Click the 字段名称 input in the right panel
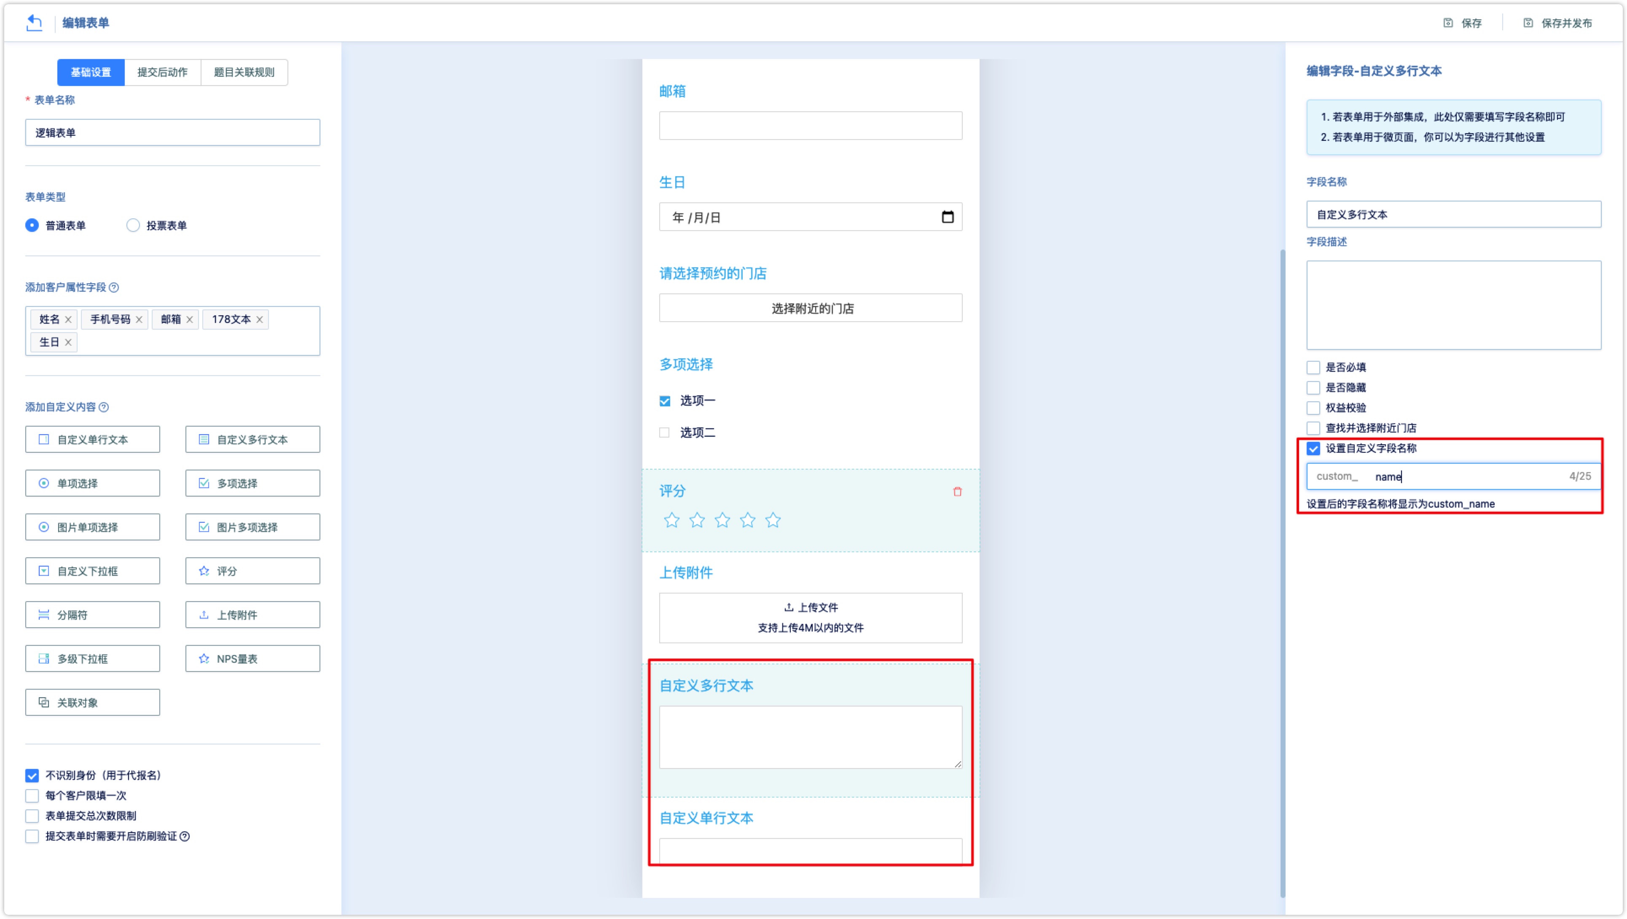Viewport: 1627px width, 919px height. pos(1453,215)
